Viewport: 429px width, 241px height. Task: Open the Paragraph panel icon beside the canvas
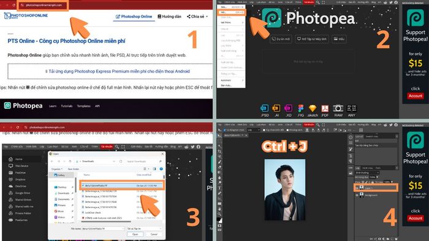tap(351, 161)
